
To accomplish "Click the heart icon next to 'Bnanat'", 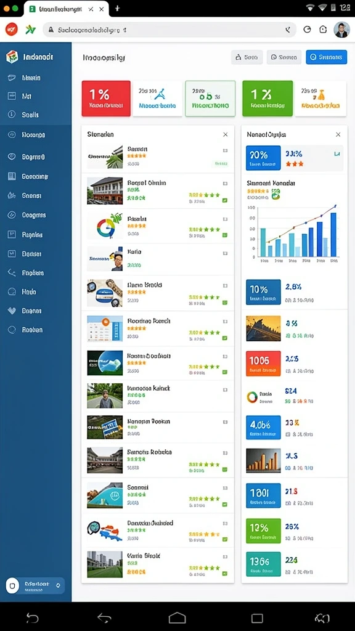I will [12, 311].
